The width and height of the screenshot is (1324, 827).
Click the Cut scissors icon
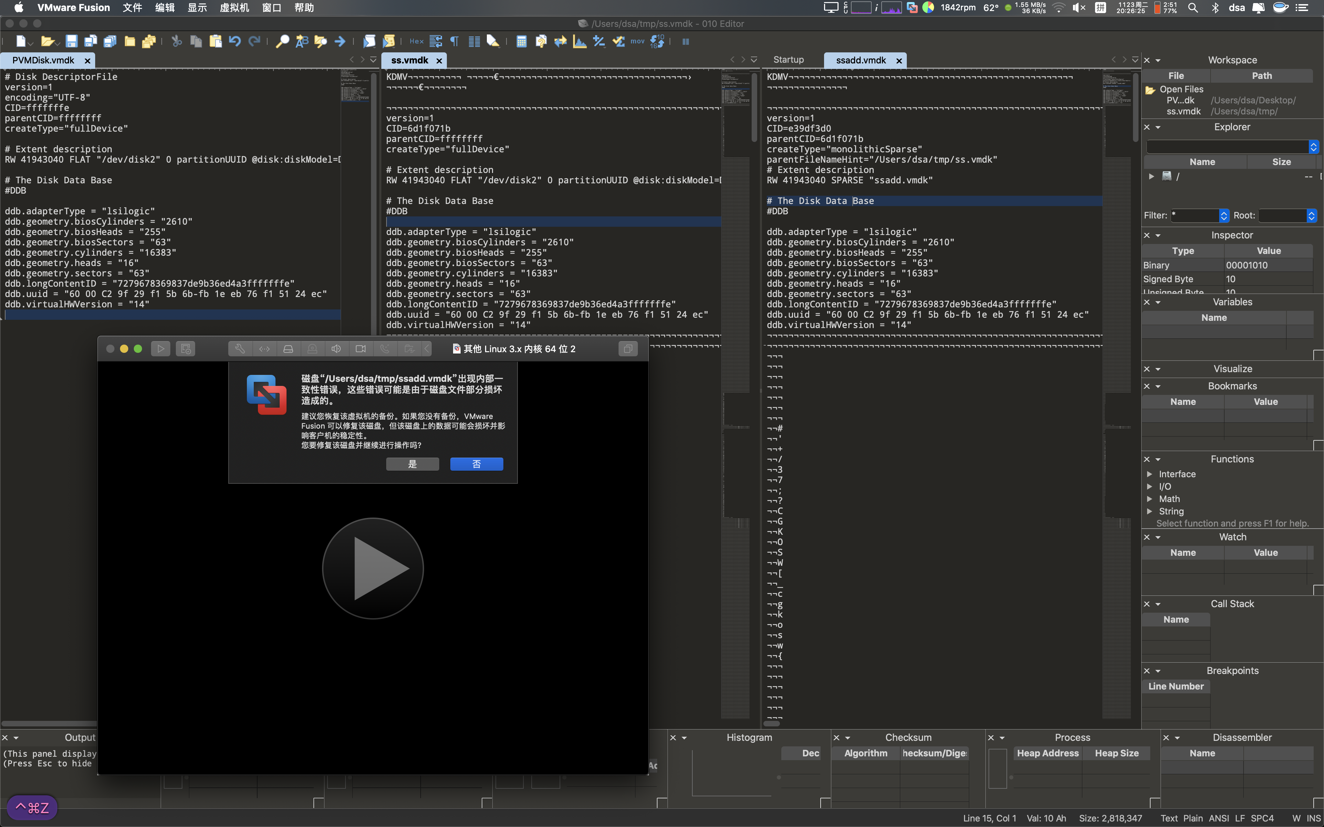point(176,41)
